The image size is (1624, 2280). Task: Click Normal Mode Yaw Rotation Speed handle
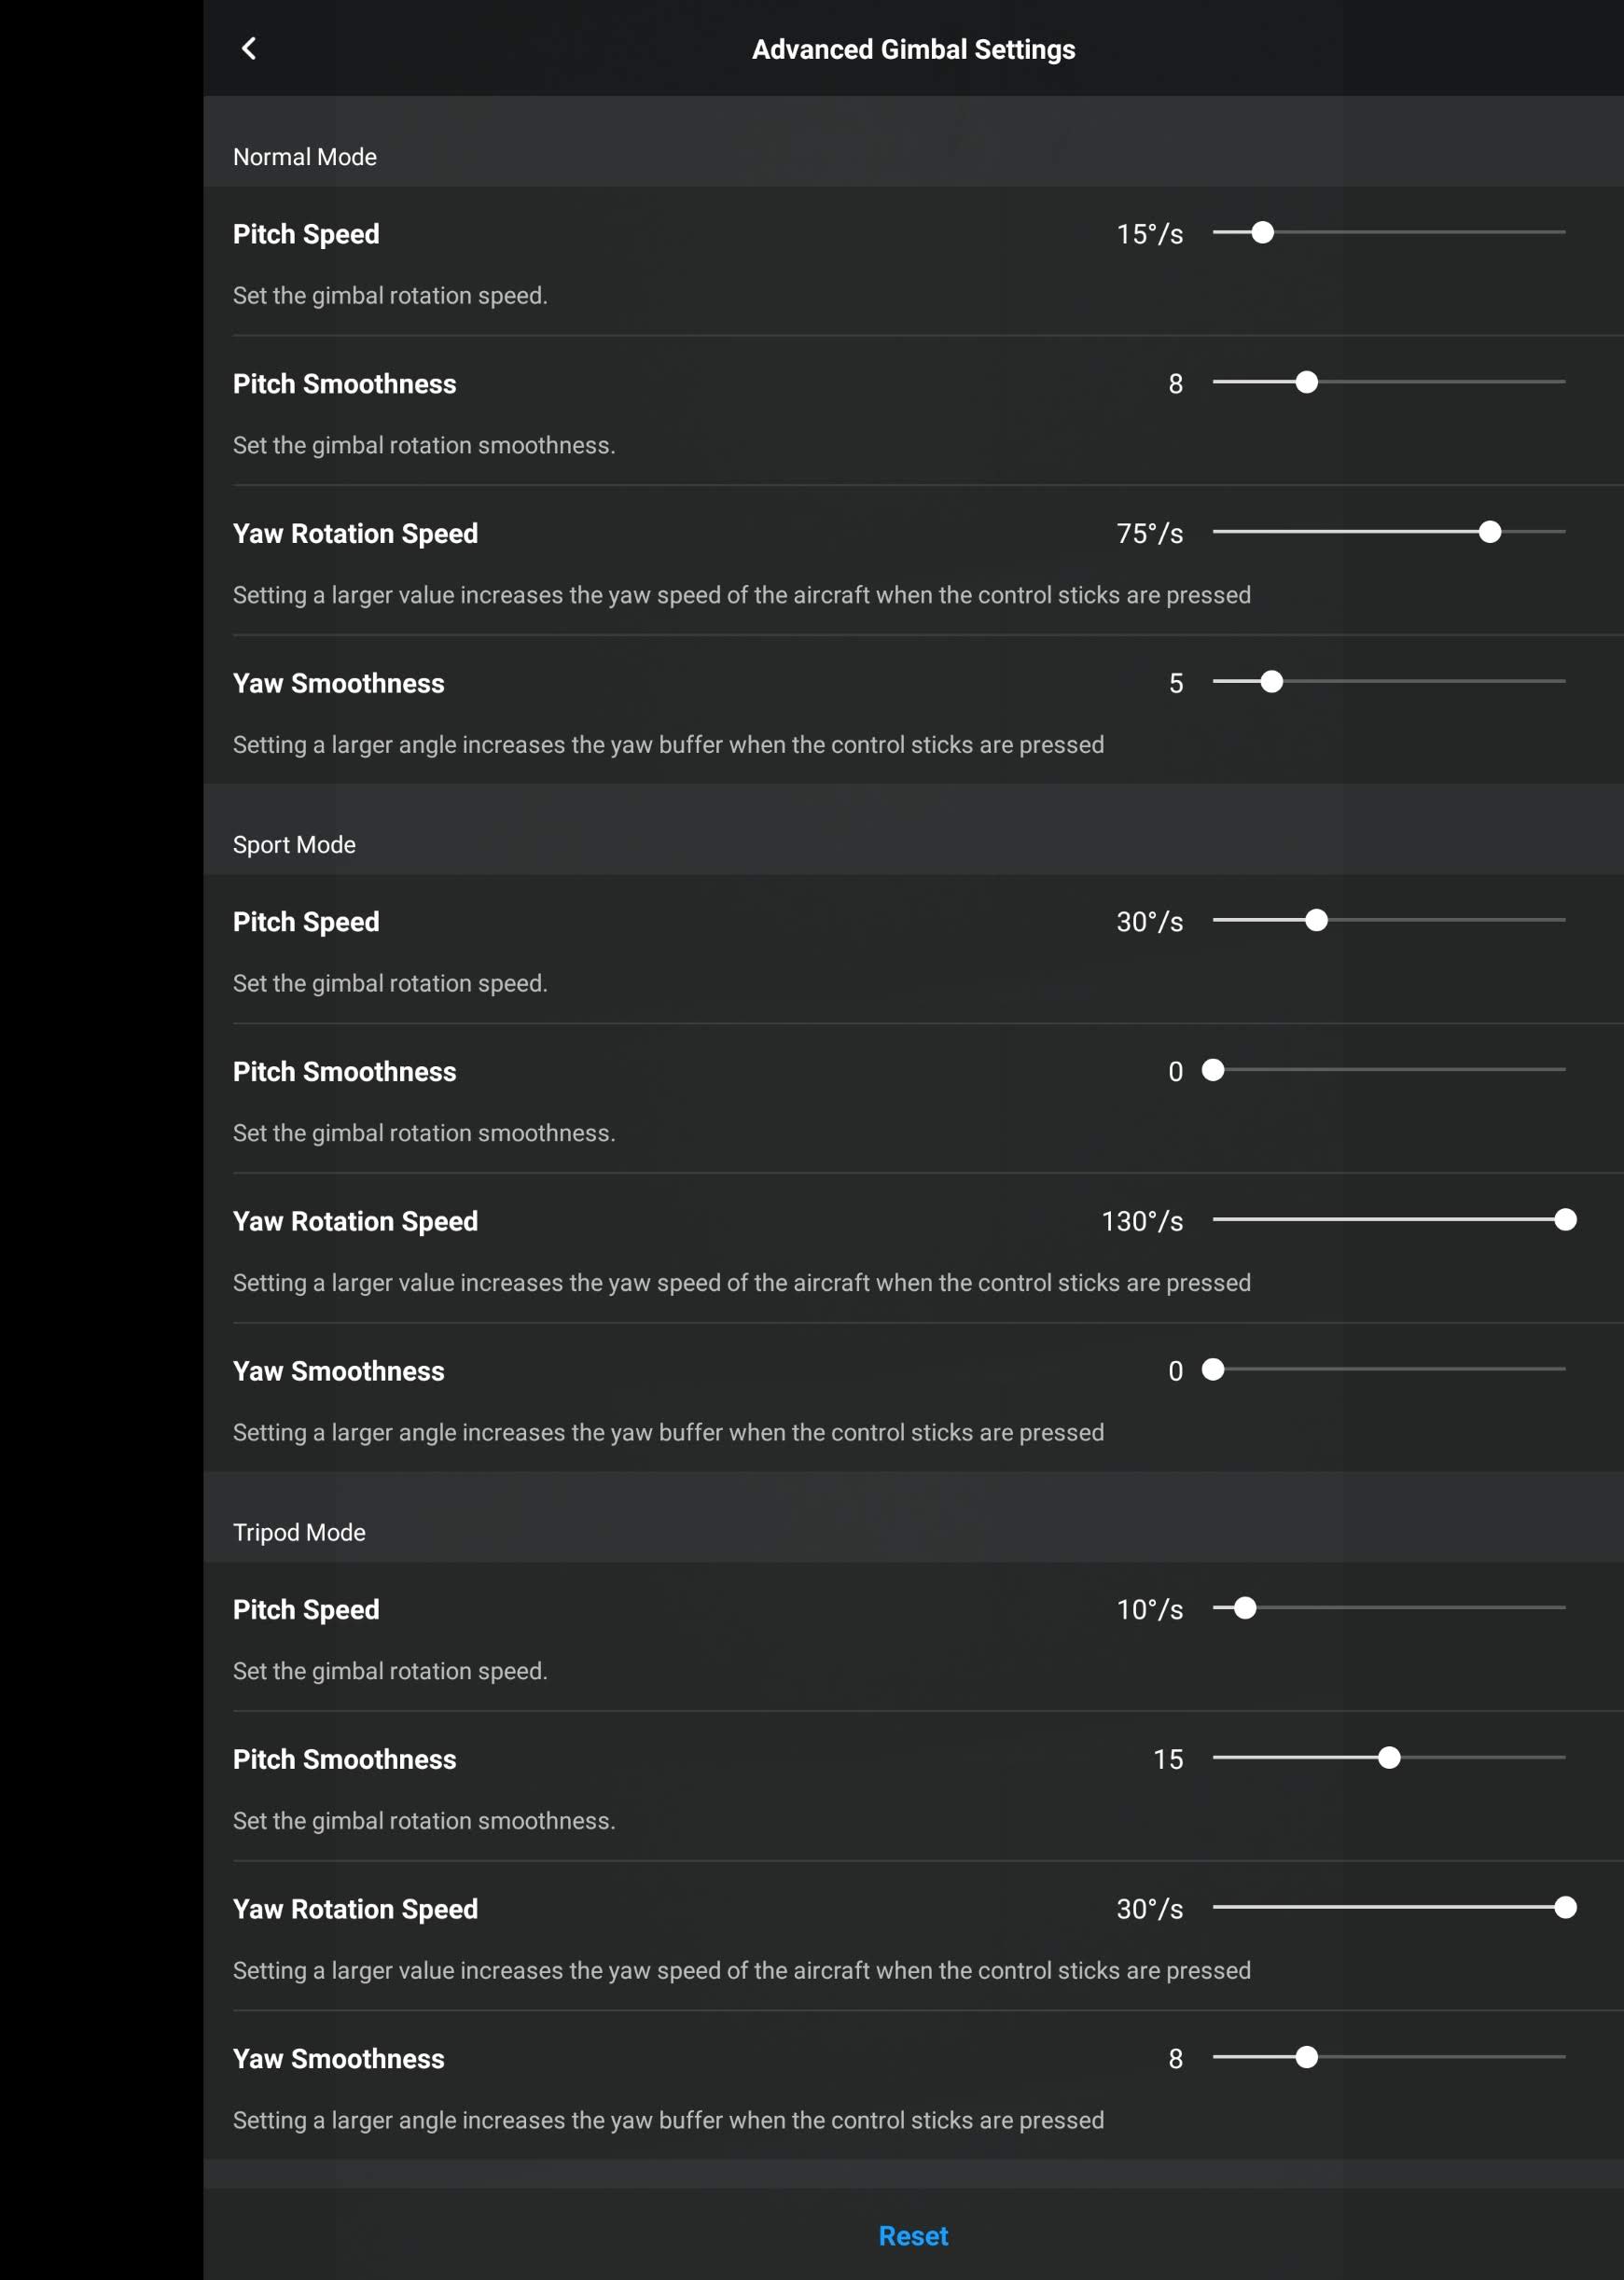[x=1490, y=532]
